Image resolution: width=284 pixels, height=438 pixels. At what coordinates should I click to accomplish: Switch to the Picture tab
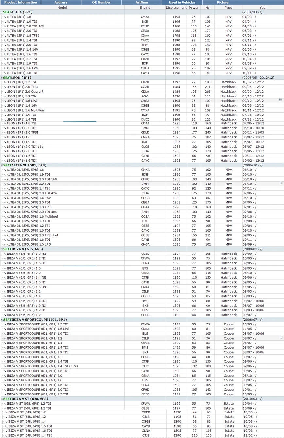coord(222,2)
